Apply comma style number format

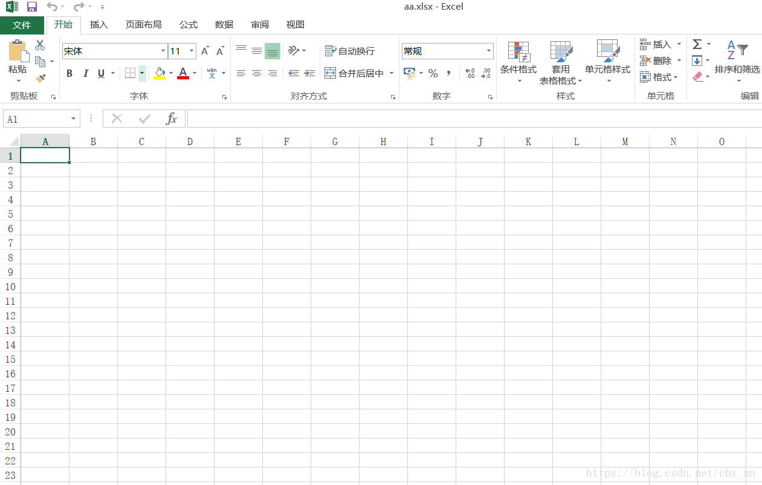[448, 73]
